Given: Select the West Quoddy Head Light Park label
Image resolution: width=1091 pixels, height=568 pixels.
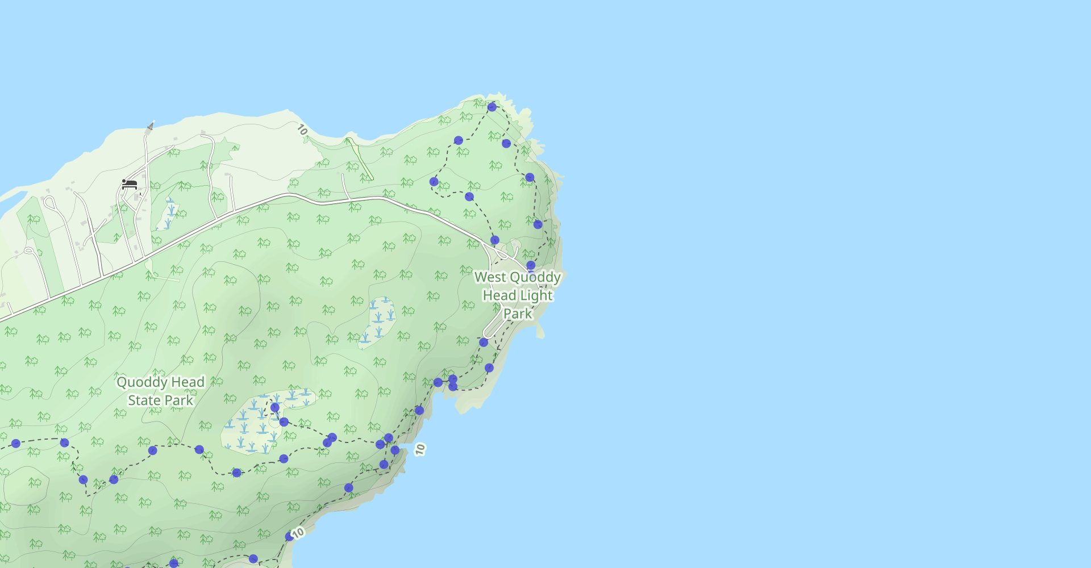Looking at the screenshot, I should click(x=518, y=295).
